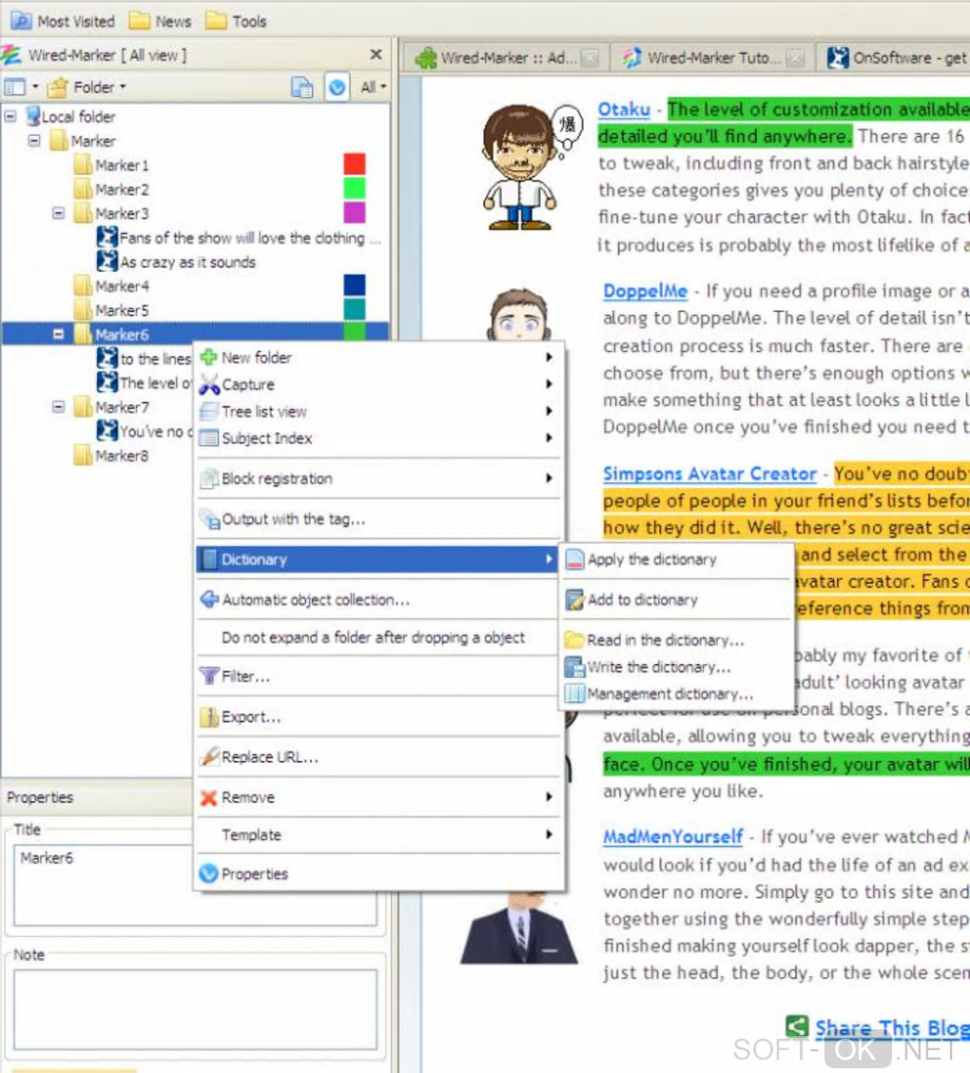This screenshot has width=970, height=1073.
Task: Close the Wired-Marker Tuto... tab
Action: (x=795, y=57)
